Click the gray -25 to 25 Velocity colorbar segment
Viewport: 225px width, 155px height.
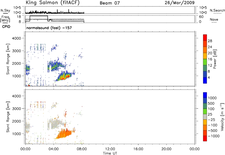coord(205,117)
